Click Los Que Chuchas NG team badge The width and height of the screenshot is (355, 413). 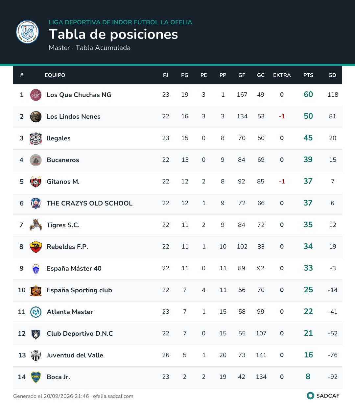point(36,95)
